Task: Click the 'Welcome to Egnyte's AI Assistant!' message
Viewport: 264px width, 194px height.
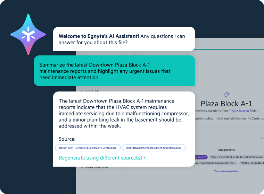Action: (x=124, y=39)
